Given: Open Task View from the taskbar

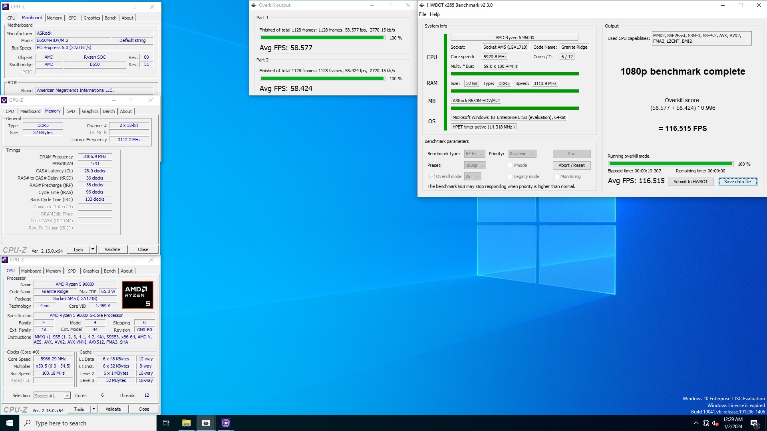Looking at the screenshot, I should point(166,423).
